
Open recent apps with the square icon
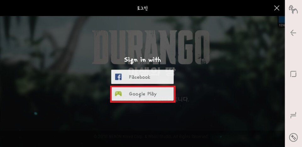point(293,74)
